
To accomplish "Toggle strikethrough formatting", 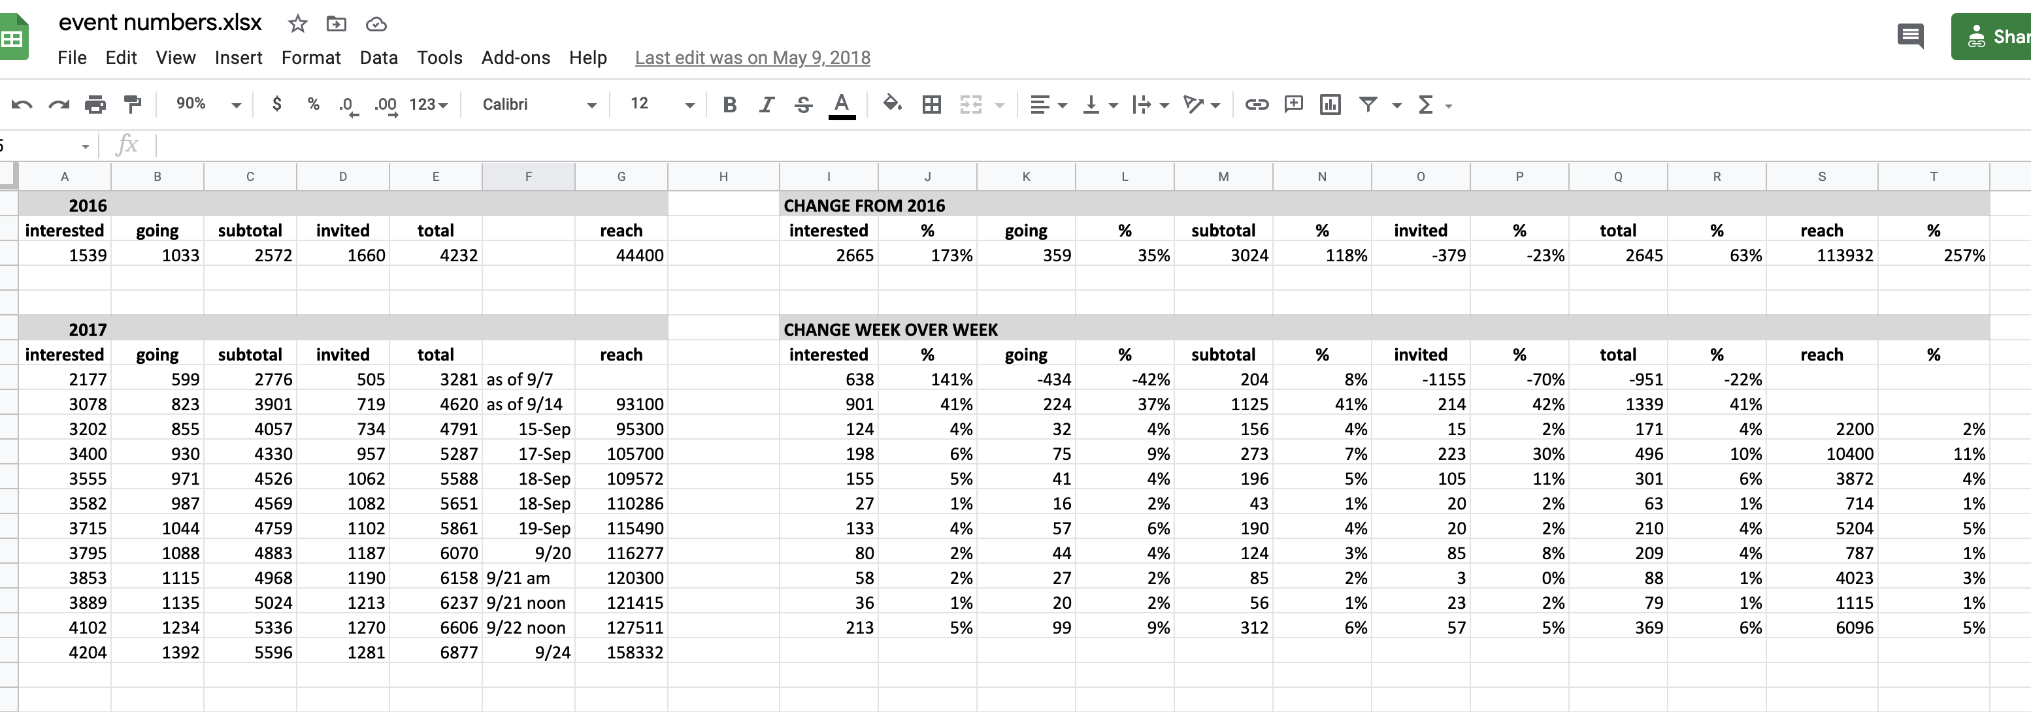I will (x=803, y=104).
